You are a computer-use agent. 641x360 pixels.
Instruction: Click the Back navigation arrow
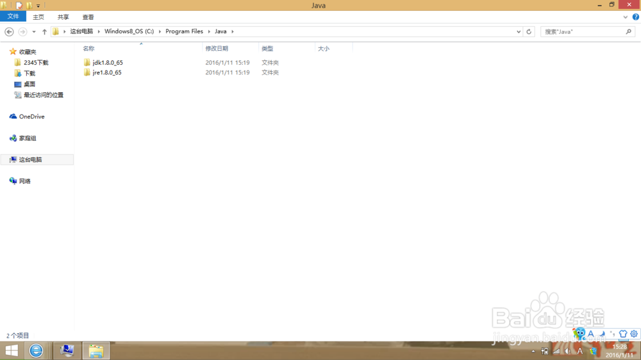[9, 31]
